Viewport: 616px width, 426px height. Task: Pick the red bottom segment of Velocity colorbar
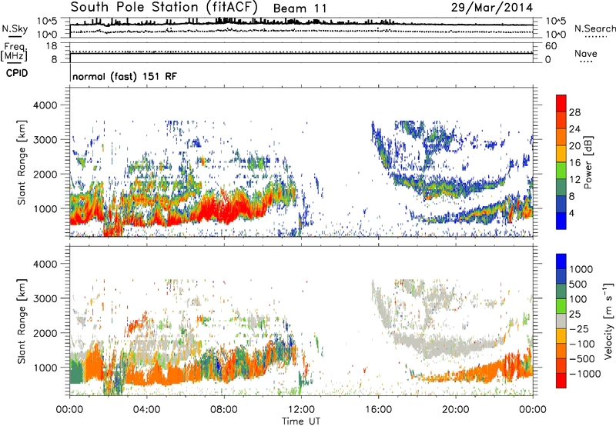coord(561,381)
